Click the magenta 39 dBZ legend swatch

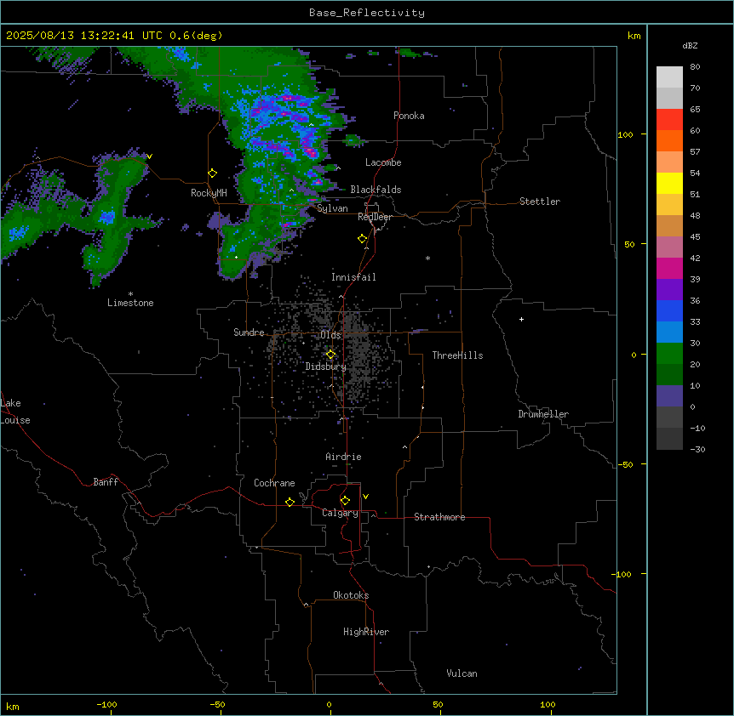(669, 268)
